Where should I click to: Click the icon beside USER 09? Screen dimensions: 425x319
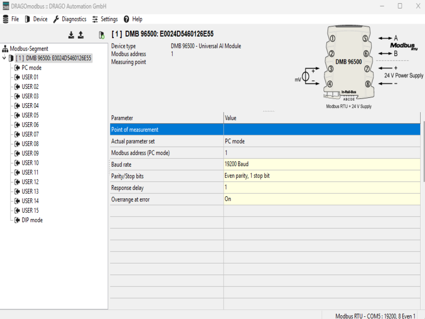point(17,154)
